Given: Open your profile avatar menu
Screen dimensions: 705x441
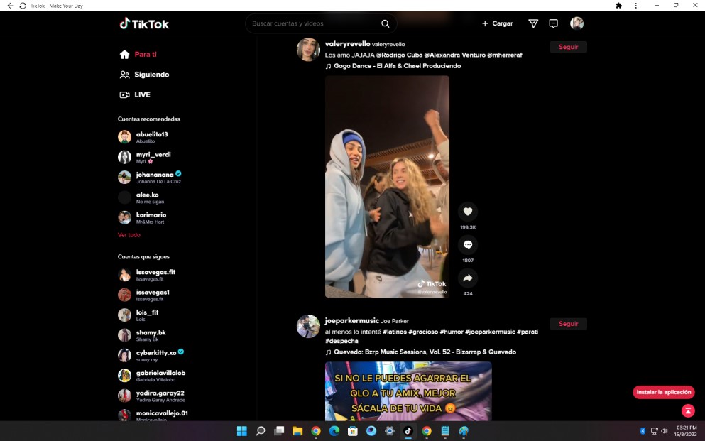Looking at the screenshot, I should 576,23.
